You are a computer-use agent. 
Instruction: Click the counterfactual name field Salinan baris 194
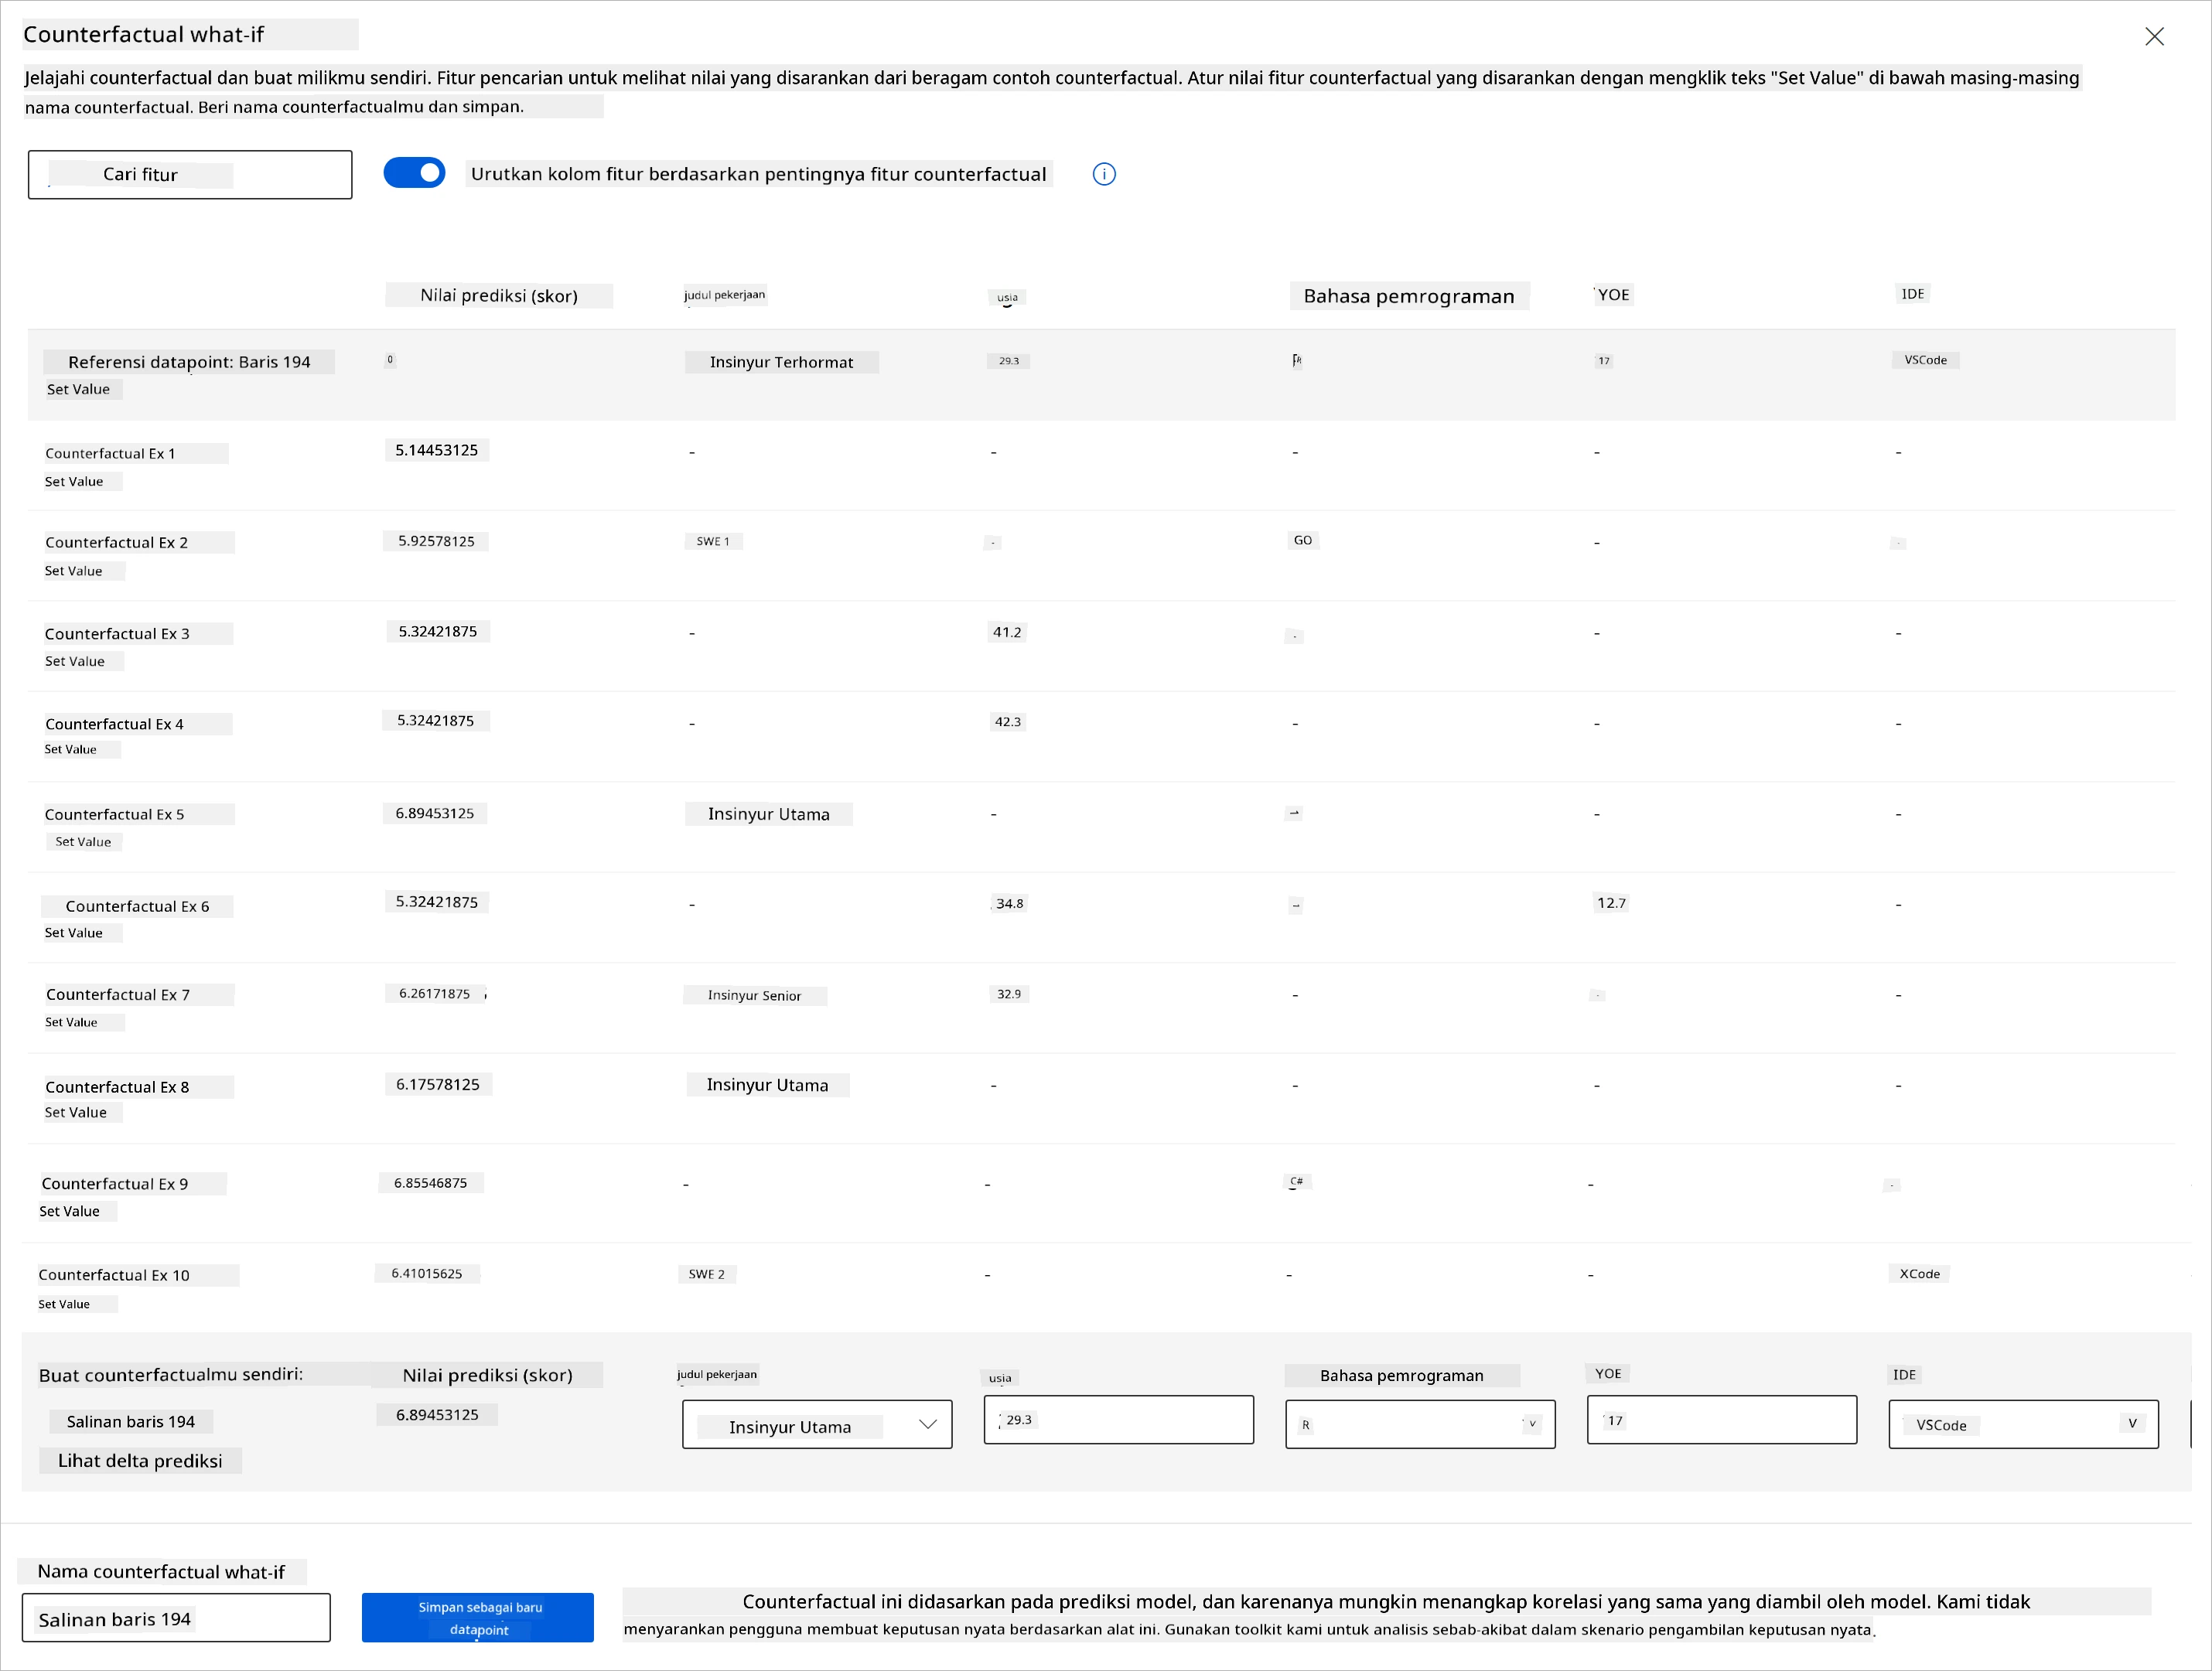coord(176,1618)
